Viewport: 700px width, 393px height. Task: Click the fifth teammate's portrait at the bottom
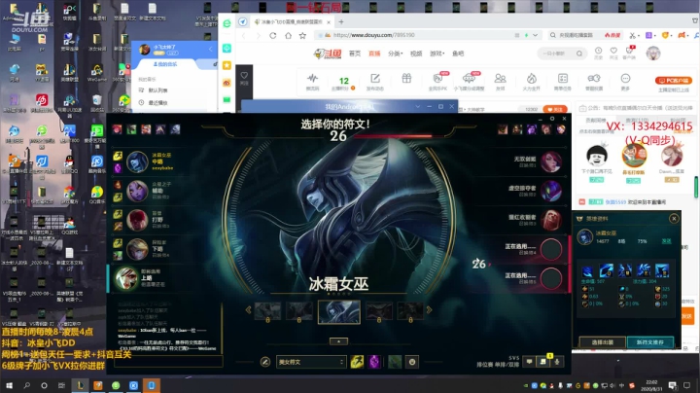(x=126, y=278)
